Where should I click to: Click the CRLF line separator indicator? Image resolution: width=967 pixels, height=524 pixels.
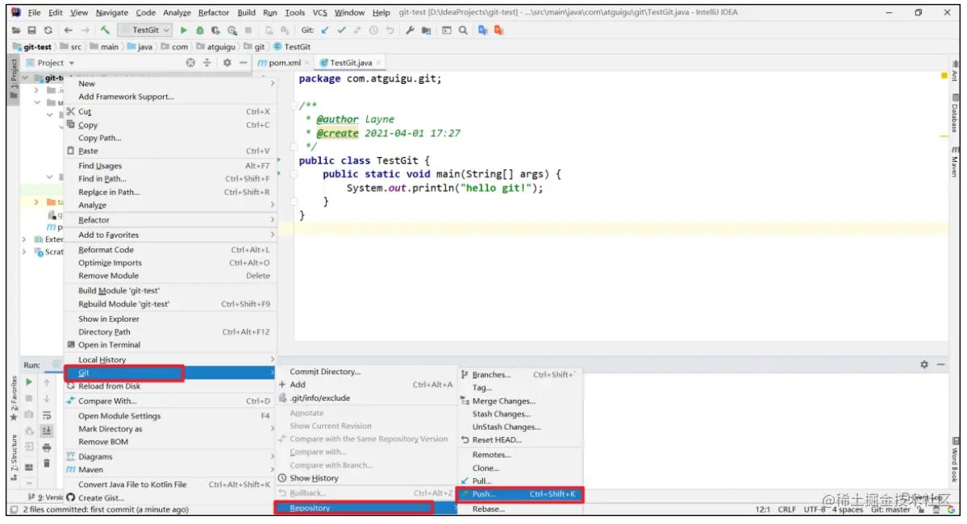(x=787, y=509)
